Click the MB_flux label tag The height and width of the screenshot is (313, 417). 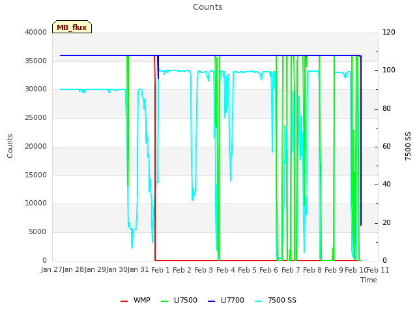click(x=72, y=27)
